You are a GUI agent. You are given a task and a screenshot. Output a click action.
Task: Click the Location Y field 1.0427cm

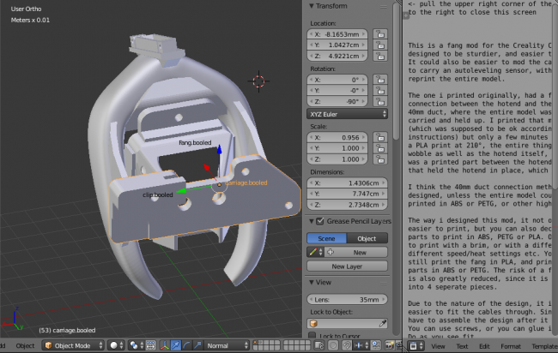(337, 45)
